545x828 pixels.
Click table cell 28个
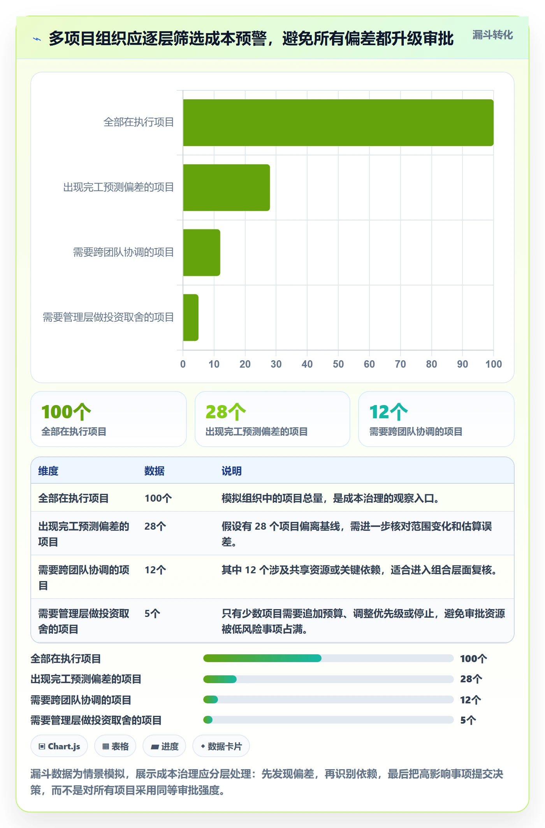pyautogui.click(x=155, y=526)
